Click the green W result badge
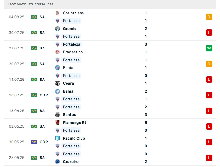Image resolution: width=220 pixels, height=167 pixels. point(209,48)
